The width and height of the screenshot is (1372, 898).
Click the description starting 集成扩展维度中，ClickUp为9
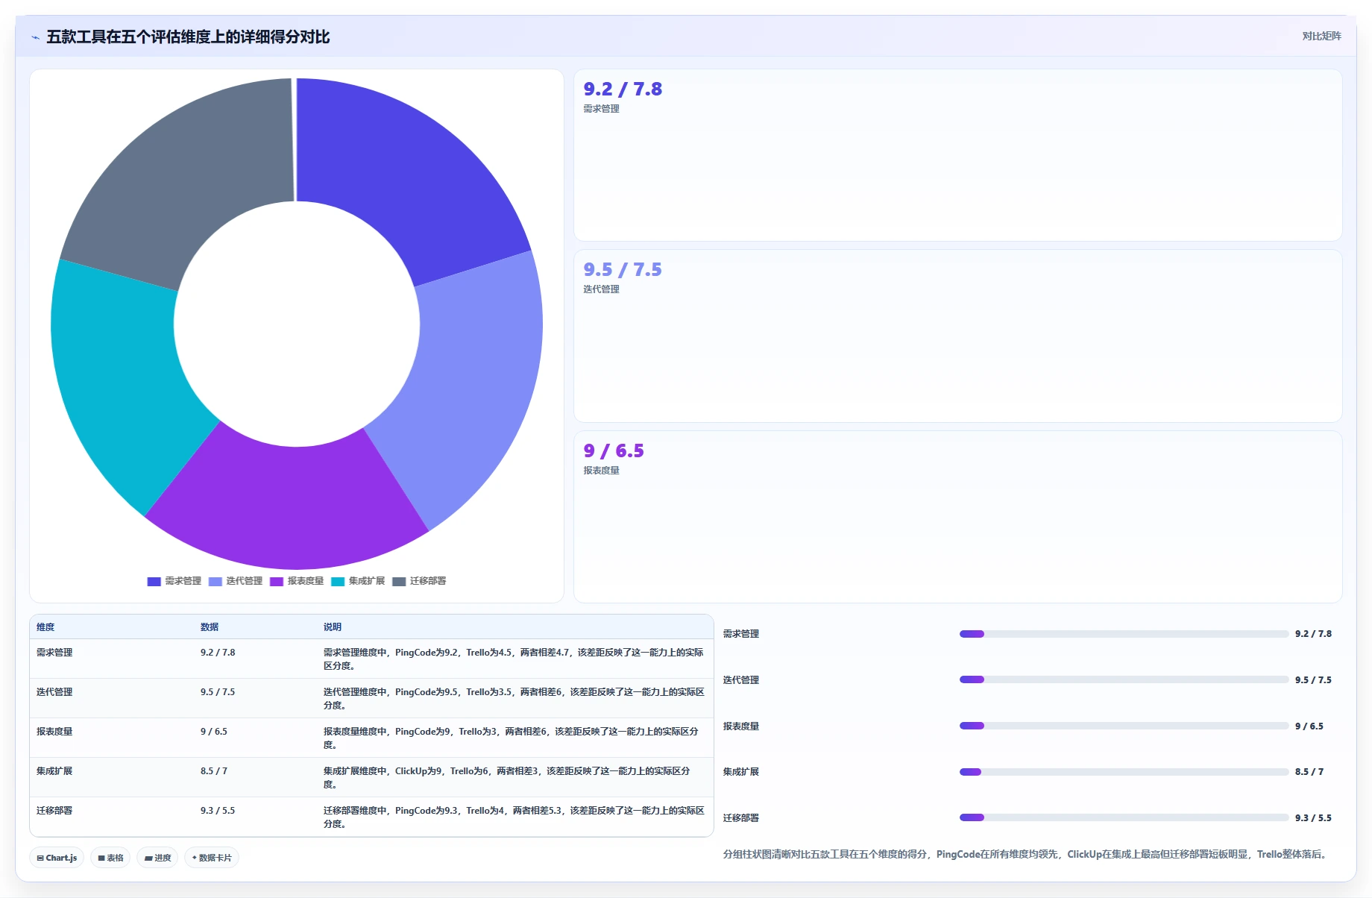(507, 778)
